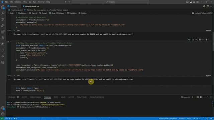214x120 pixels.
Task: Switch to the Jupyter panel tab
Action: [x=71, y=97]
